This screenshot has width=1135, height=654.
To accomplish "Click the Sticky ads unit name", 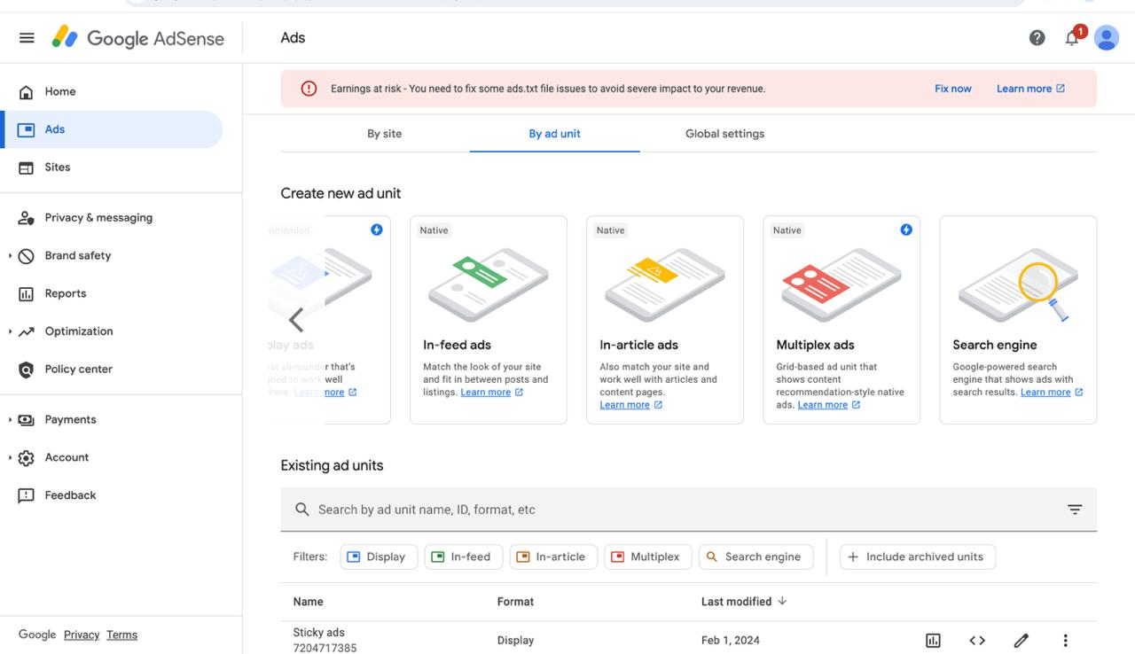I will tap(318, 633).
